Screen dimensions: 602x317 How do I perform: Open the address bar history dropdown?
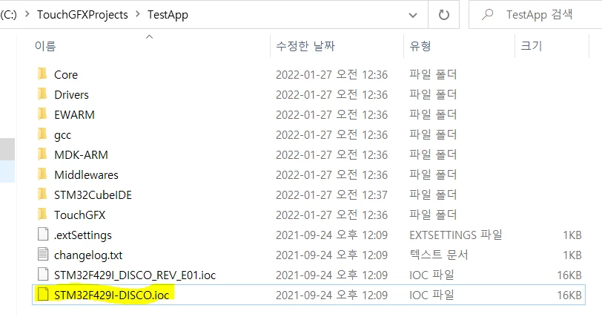[413, 15]
